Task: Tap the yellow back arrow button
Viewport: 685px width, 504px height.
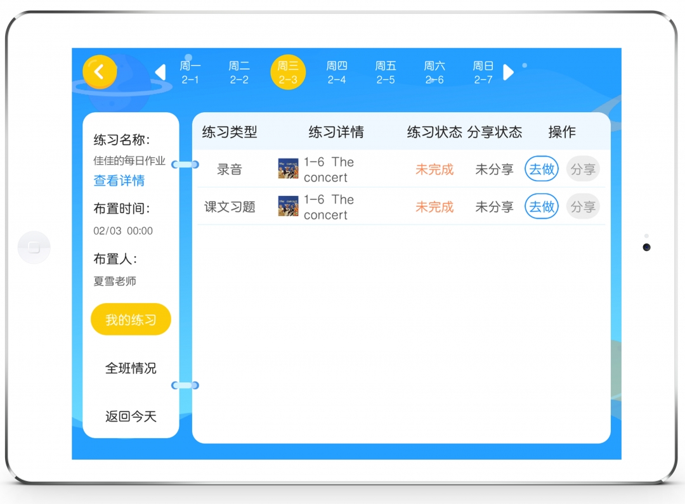Action: [x=100, y=72]
